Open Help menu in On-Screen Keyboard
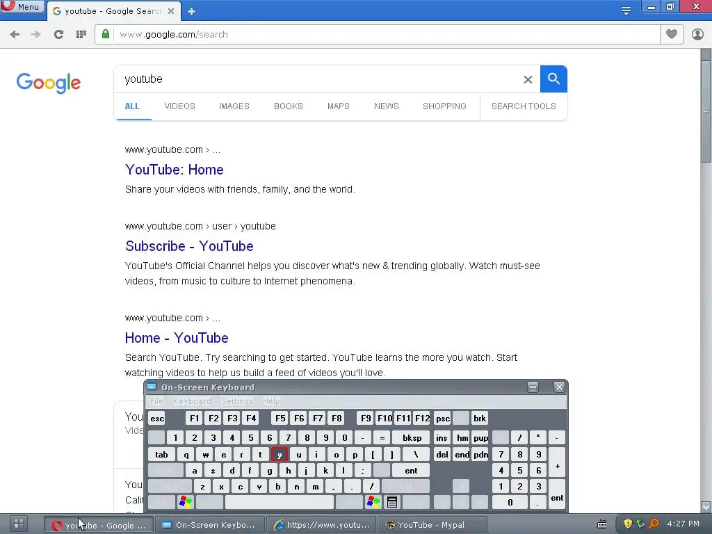The width and height of the screenshot is (712, 534). click(271, 401)
